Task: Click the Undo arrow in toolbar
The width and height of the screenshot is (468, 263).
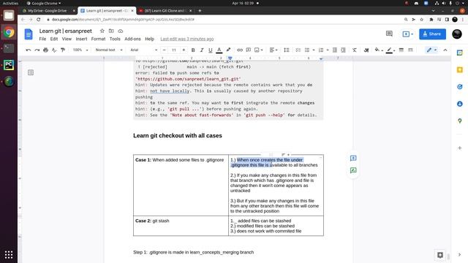Action: tap(29, 50)
